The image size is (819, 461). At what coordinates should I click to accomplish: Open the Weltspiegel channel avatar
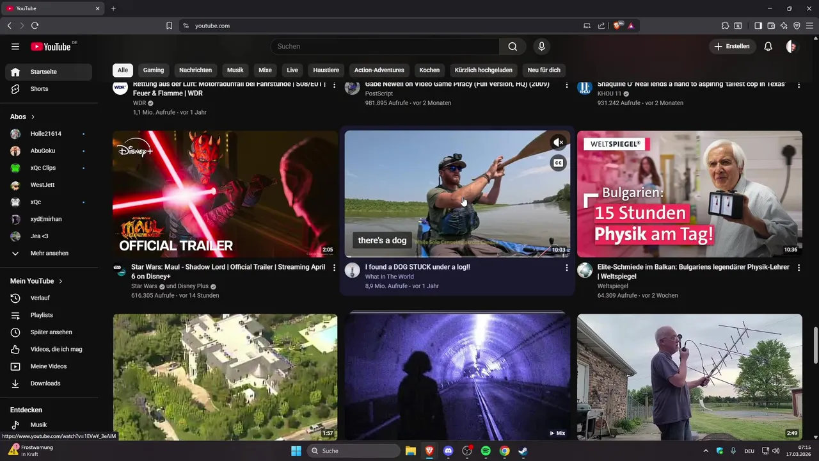585,270
